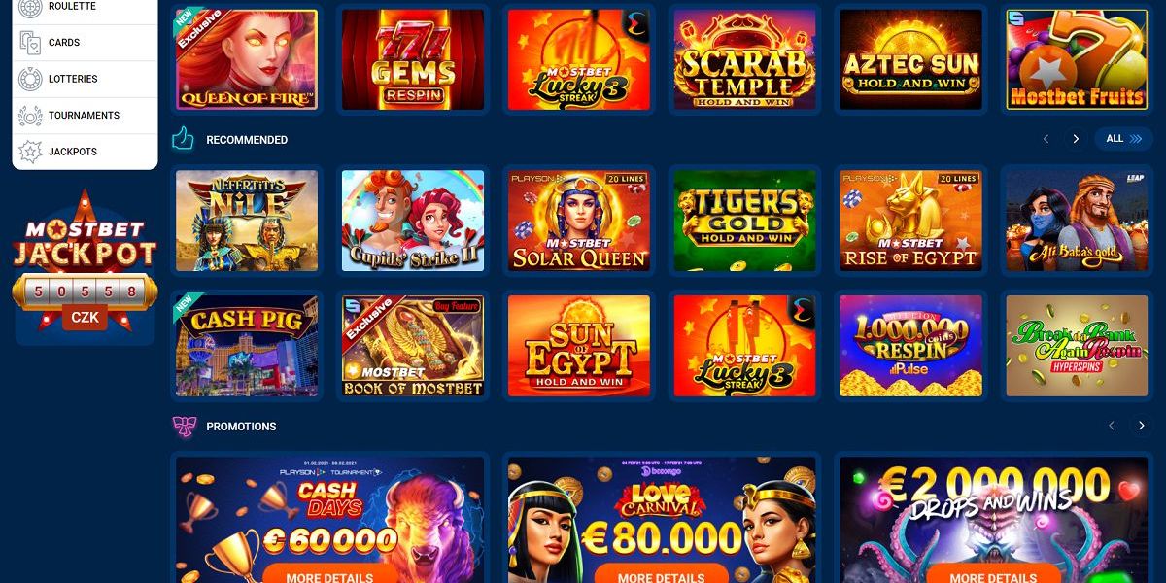View ALL recommended games
Screen dimensions: 1166x583
[1124, 139]
